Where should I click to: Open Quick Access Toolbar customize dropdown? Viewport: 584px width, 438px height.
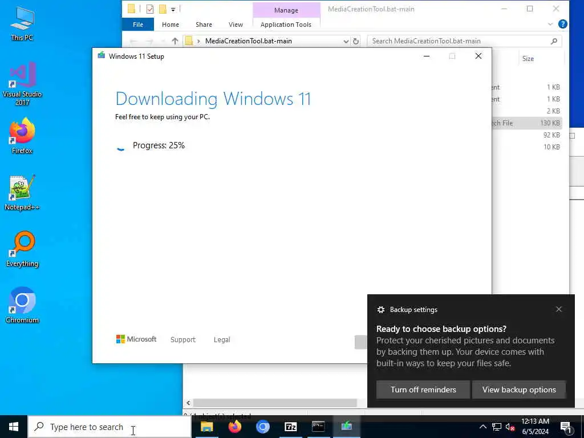(173, 9)
